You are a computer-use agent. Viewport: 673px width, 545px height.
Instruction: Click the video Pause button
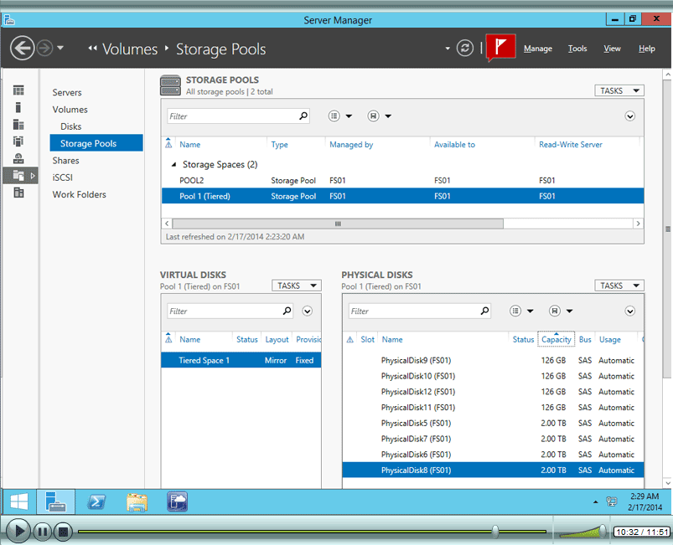point(43,532)
